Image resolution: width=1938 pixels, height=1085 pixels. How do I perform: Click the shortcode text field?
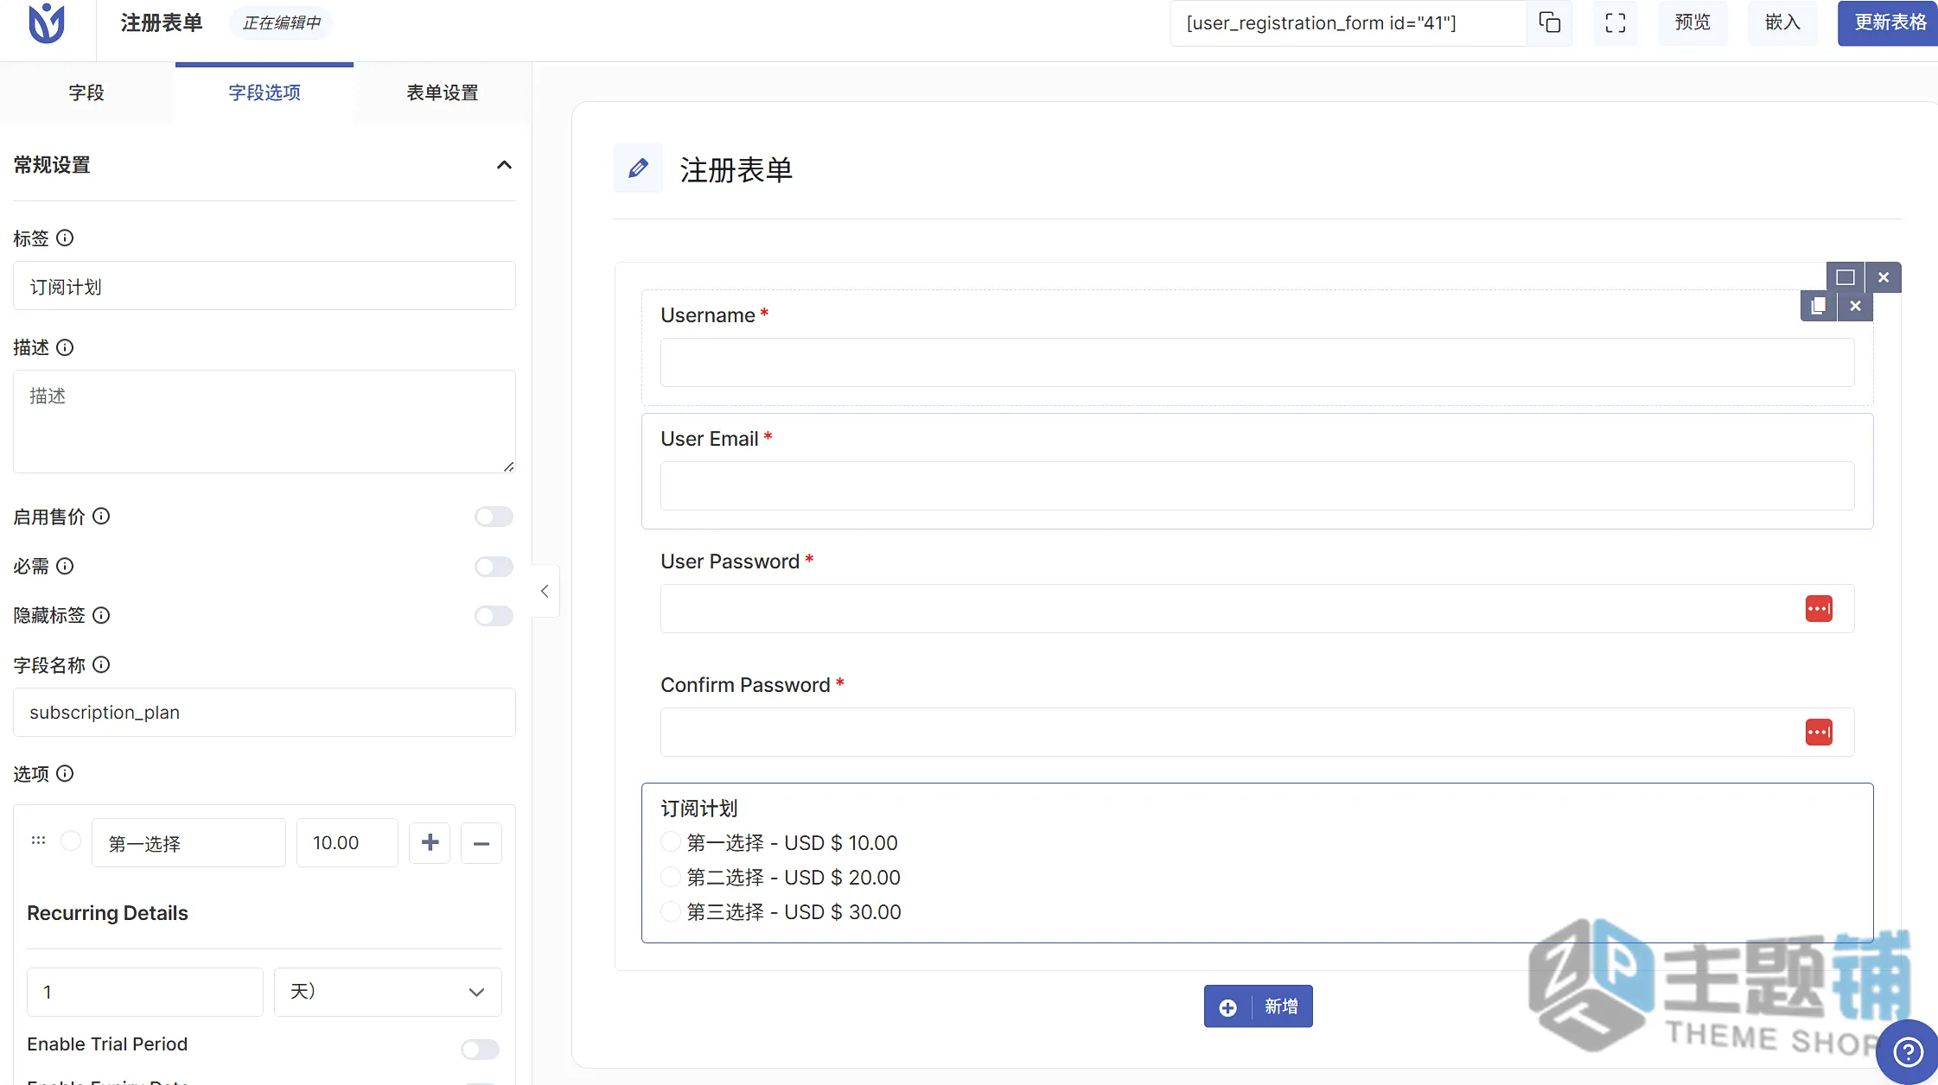click(1348, 23)
